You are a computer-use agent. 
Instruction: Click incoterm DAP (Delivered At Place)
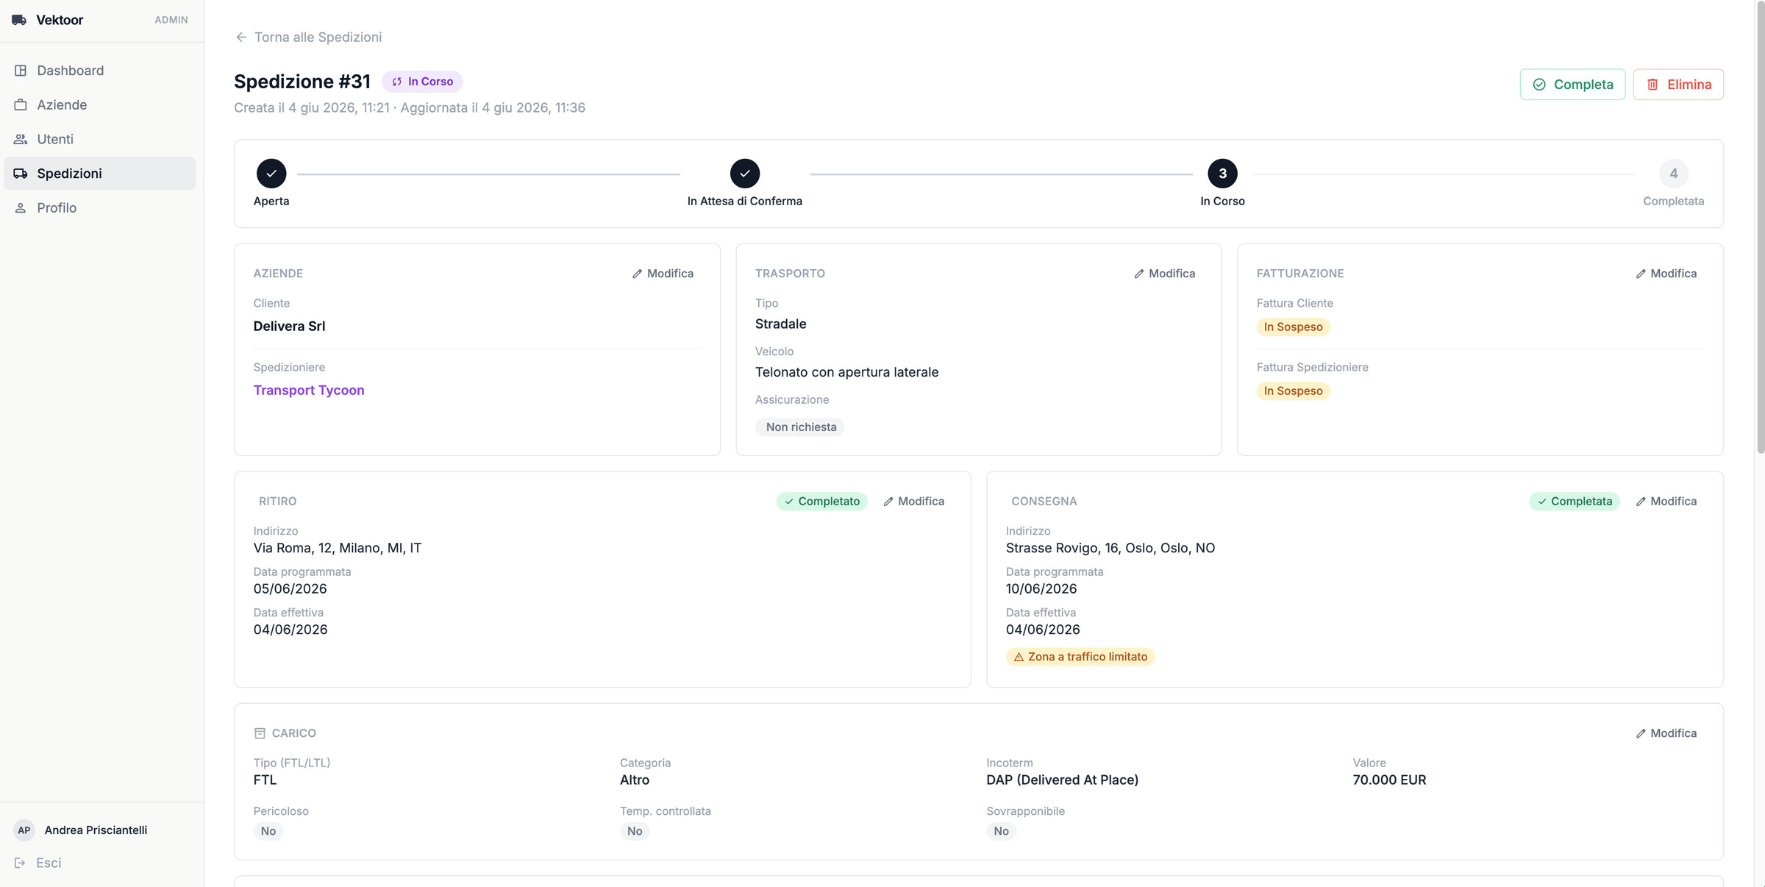tap(1062, 780)
